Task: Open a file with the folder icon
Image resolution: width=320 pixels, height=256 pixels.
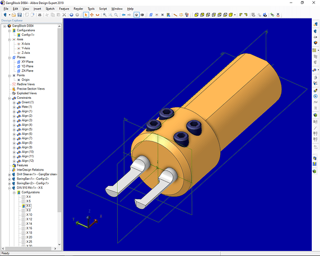Action: 14,15
